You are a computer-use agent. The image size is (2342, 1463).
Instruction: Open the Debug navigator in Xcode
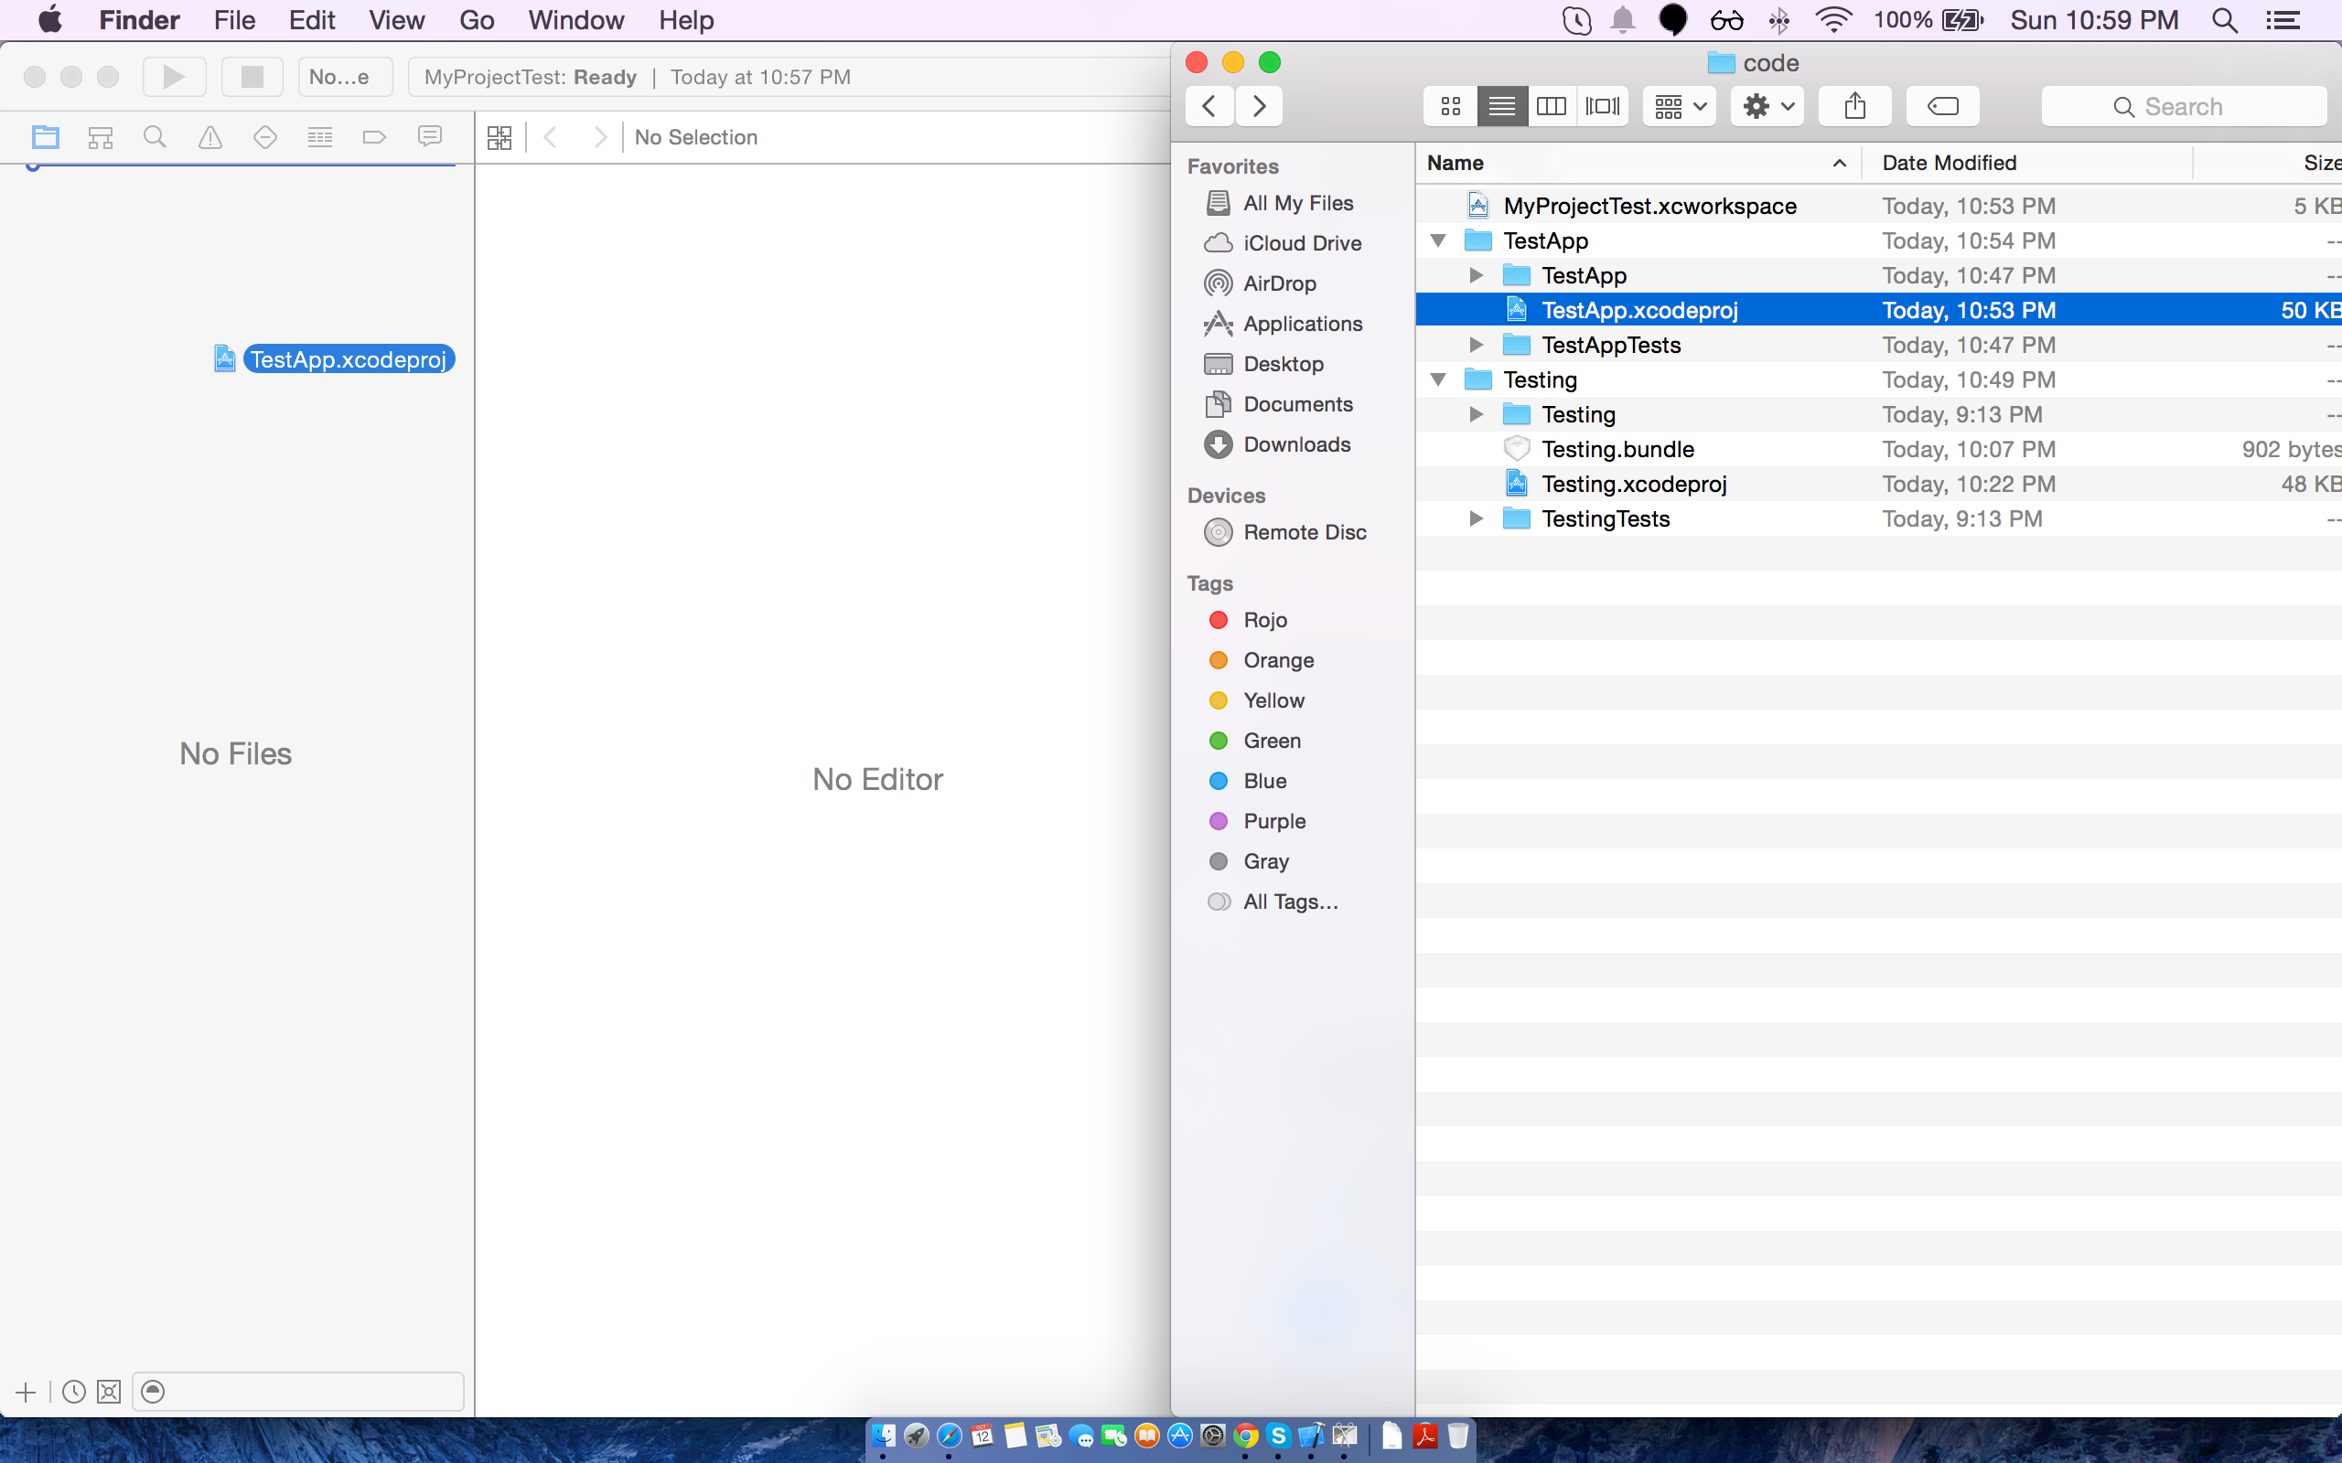click(x=319, y=137)
